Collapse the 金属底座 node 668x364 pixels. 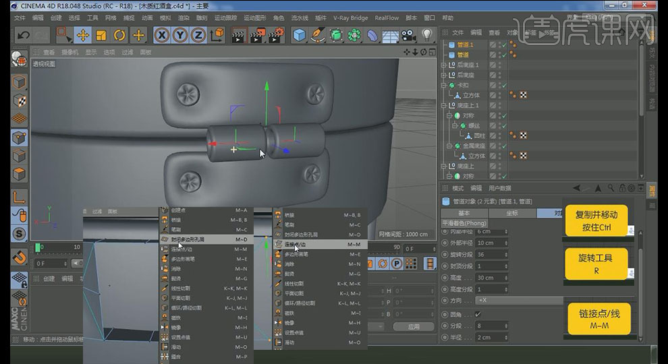tap(449, 146)
